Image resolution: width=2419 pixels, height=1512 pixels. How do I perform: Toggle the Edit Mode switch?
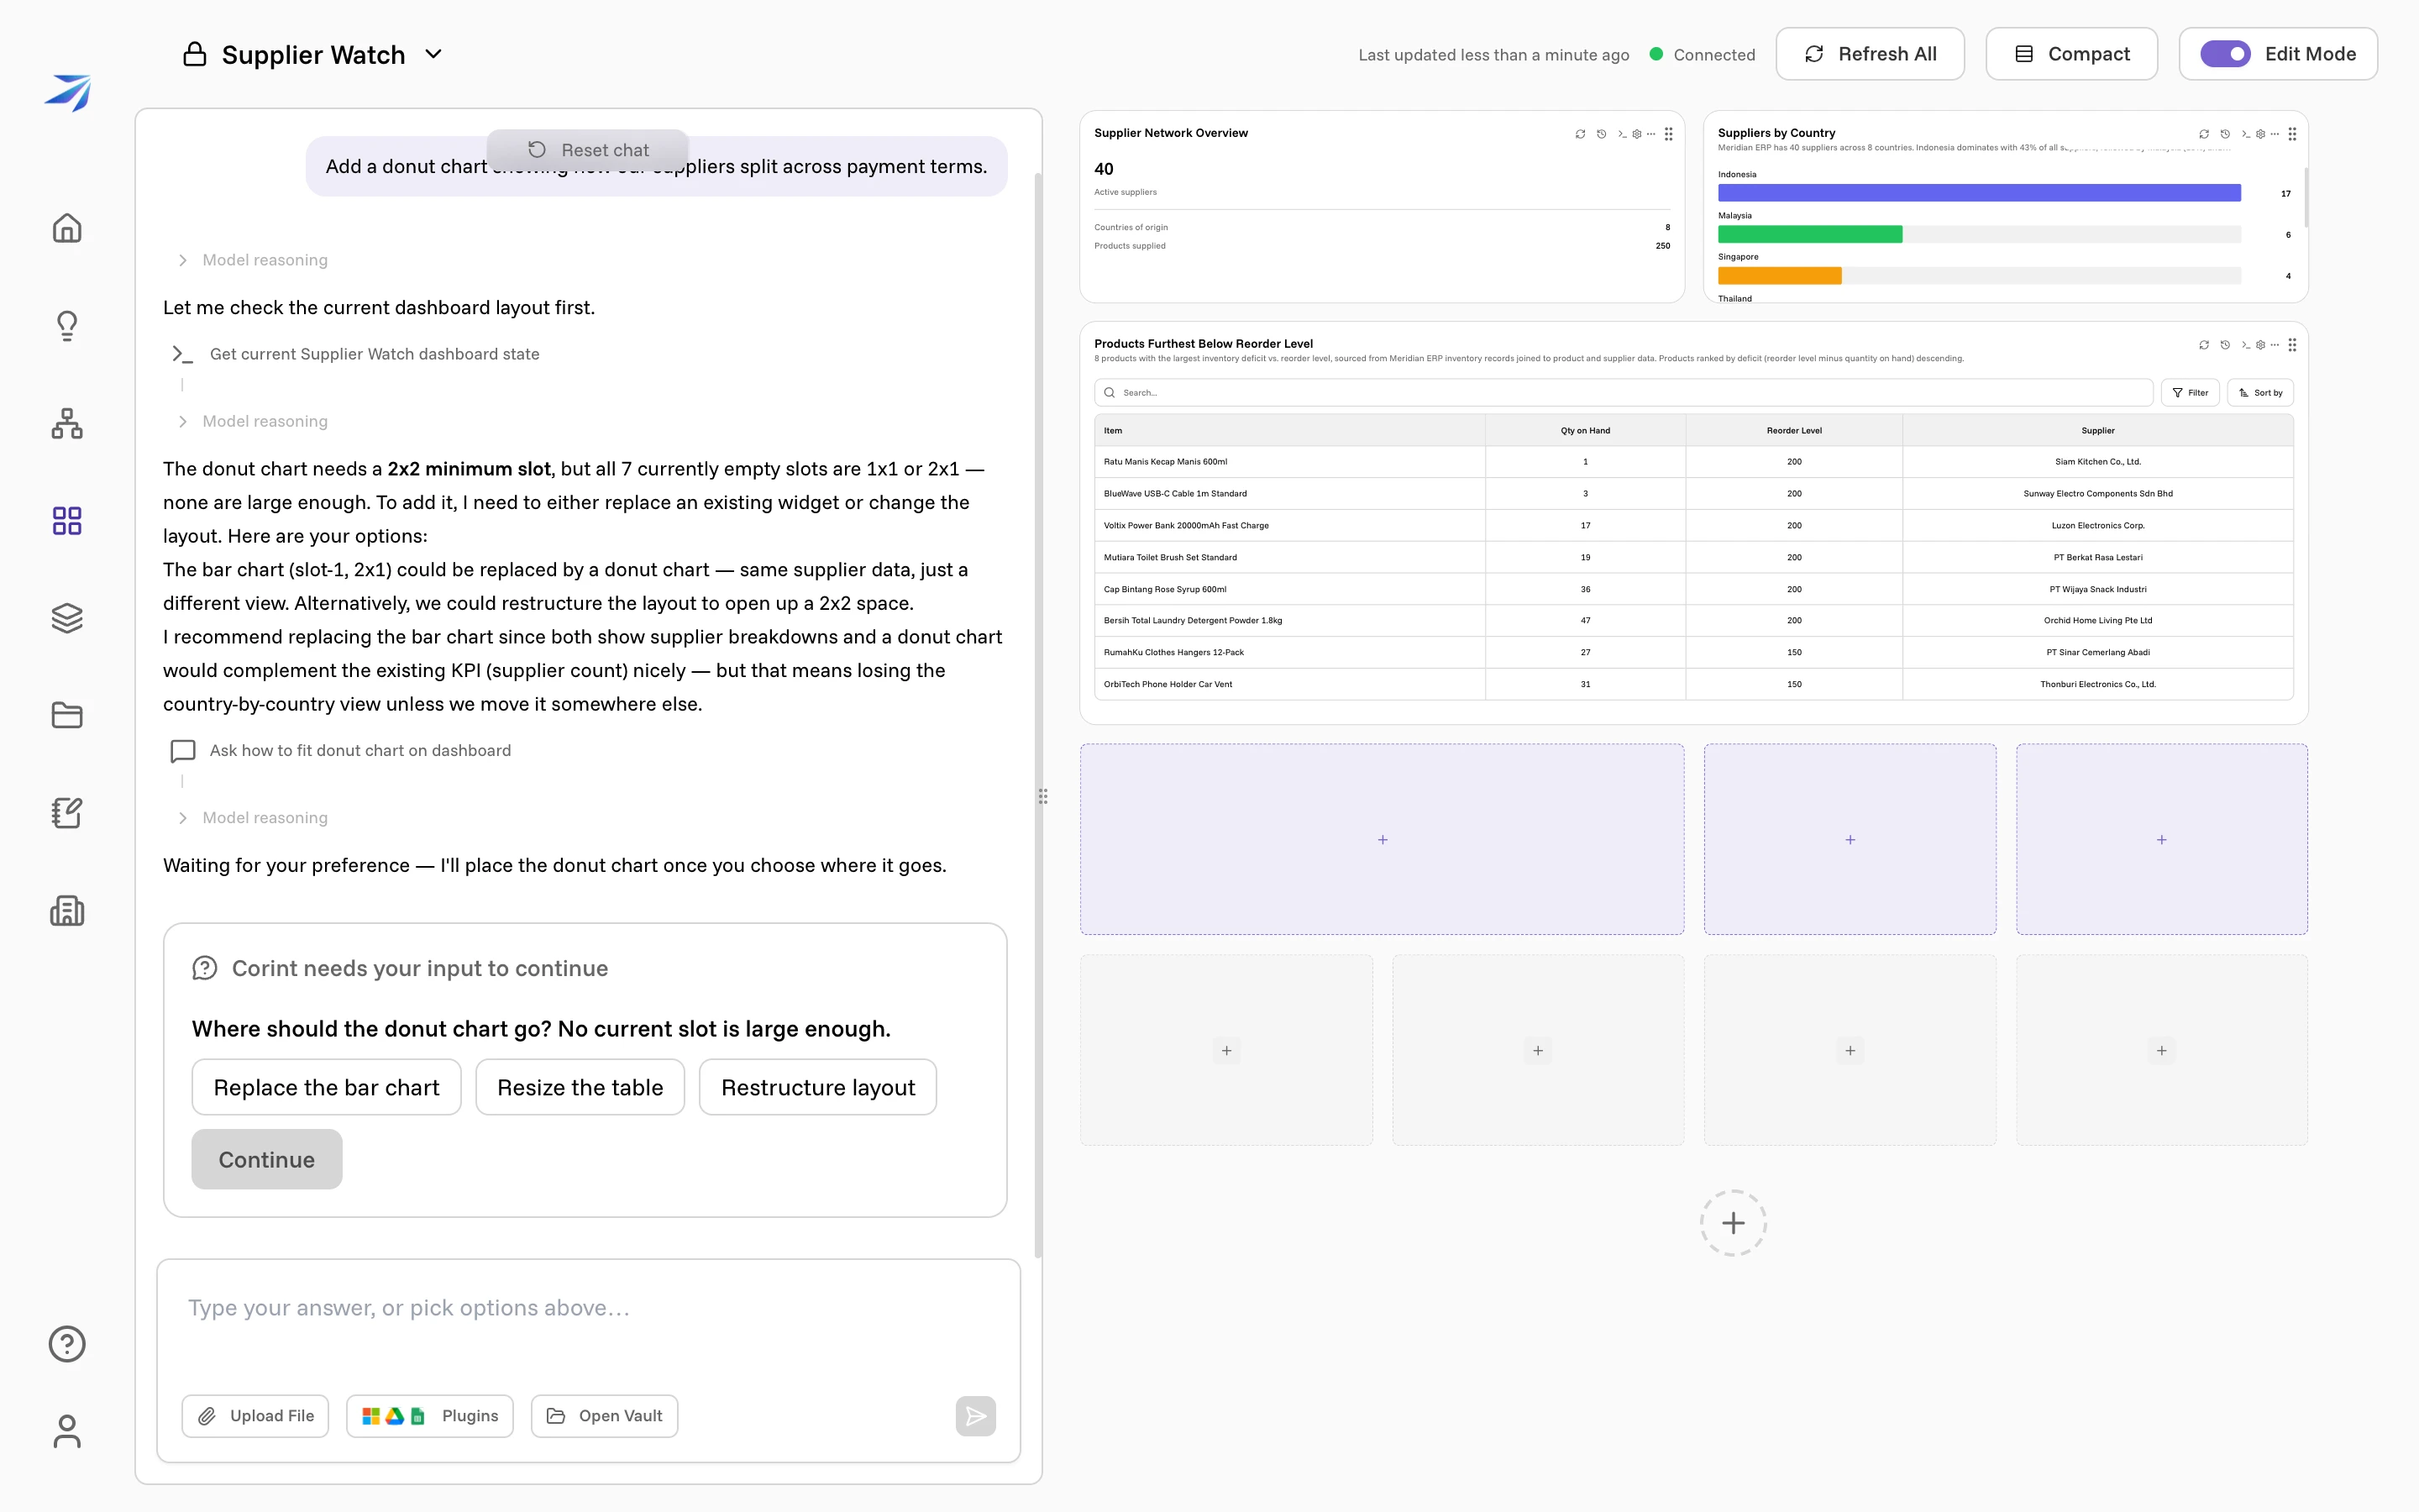pyautogui.click(x=2225, y=54)
